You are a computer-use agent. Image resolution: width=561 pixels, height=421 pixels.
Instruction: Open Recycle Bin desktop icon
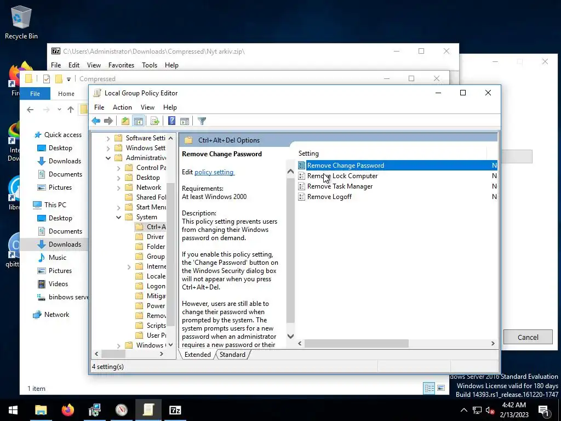pyautogui.click(x=21, y=22)
